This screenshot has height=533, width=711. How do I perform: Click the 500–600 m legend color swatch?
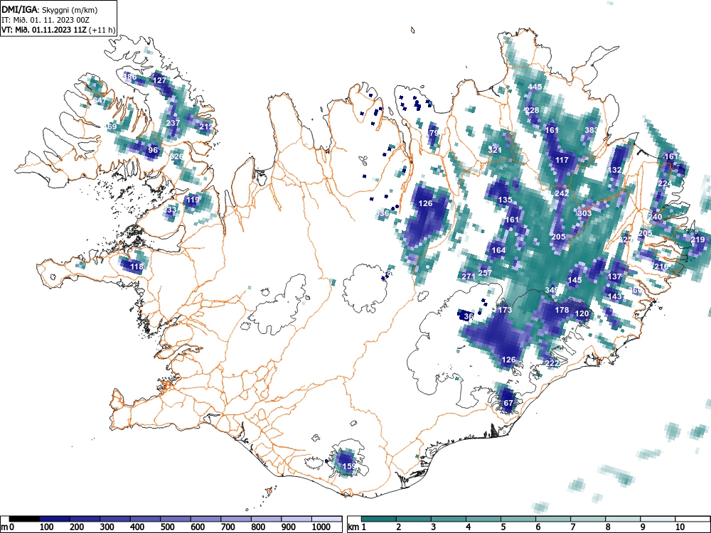point(176,519)
